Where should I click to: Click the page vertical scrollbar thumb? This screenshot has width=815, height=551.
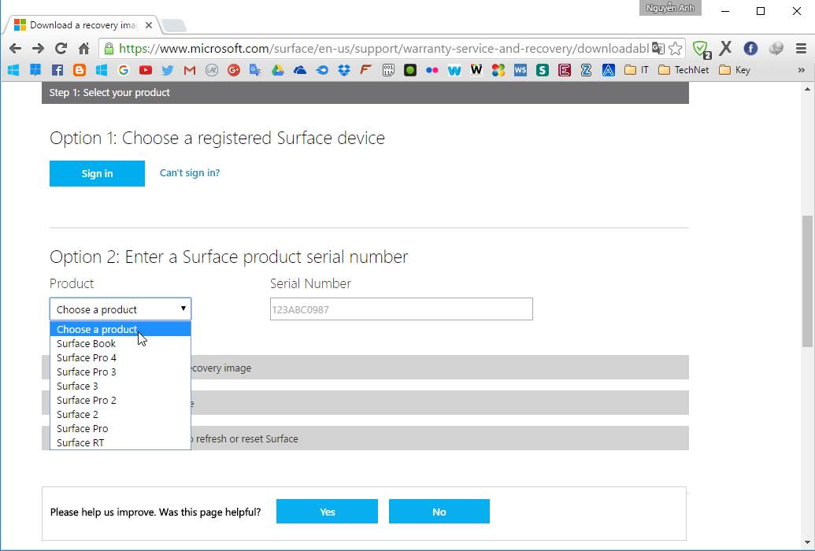pyautogui.click(x=807, y=281)
